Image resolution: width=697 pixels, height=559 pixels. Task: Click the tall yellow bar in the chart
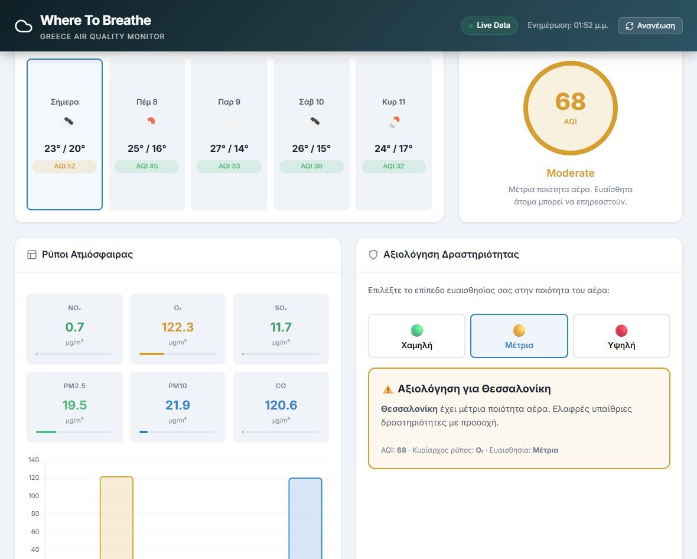pyautogui.click(x=116, y=518)
